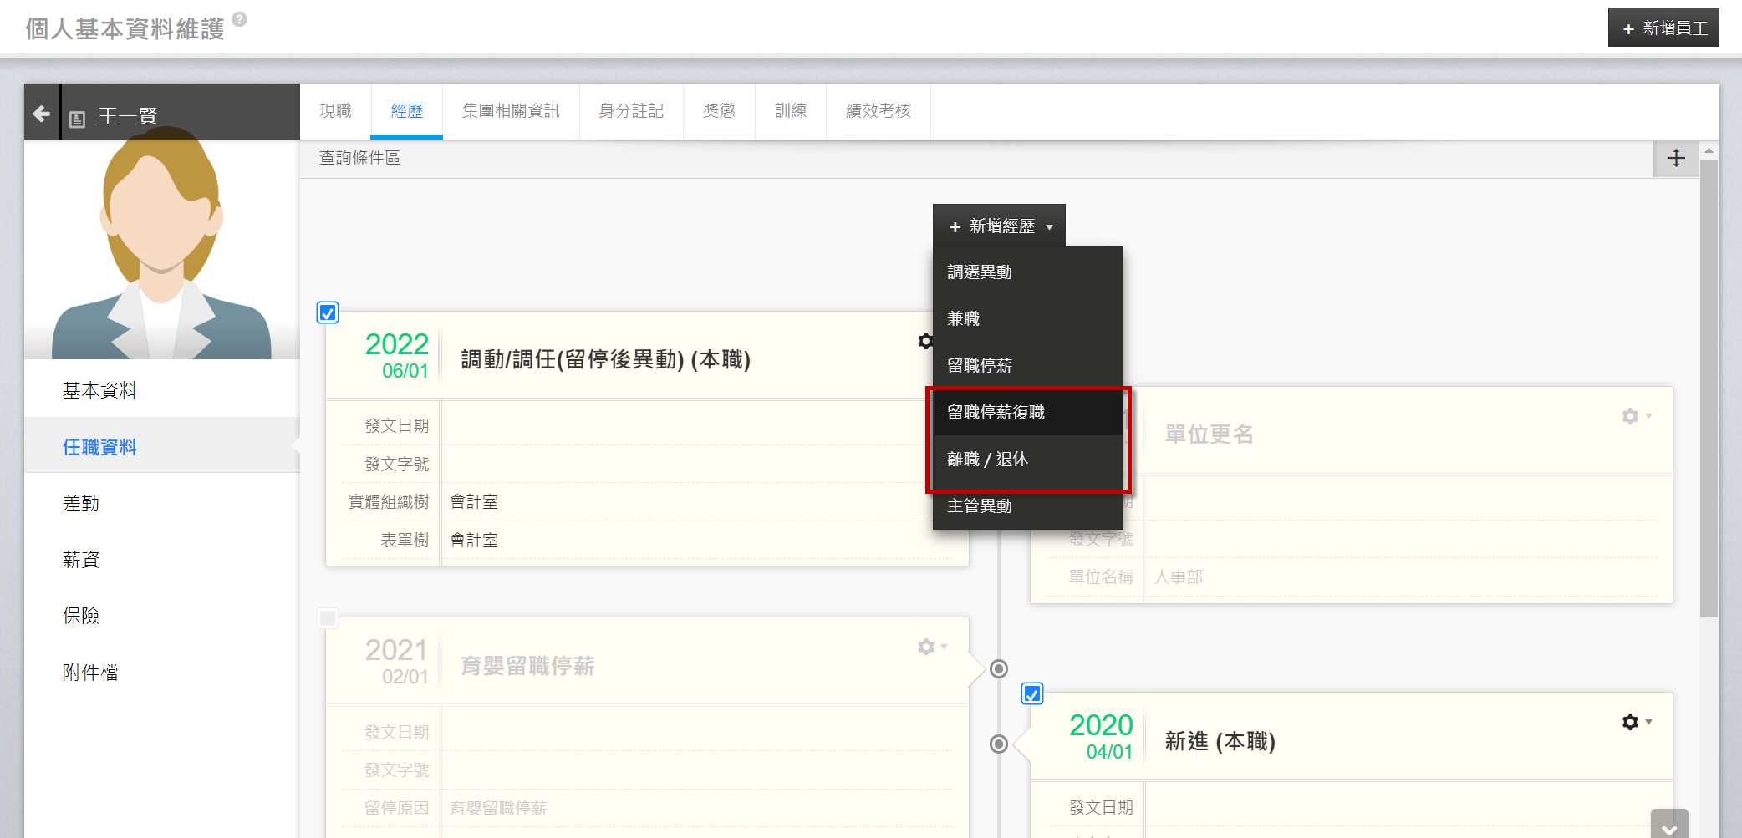Toggle the 2020 新進 record checkbox
Viewport: 1742px width, 838px height.
[x=1032, y=694]
